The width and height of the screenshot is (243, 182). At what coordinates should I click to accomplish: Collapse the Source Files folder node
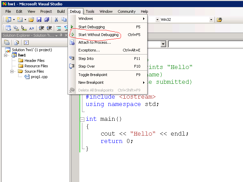pos(12,71)
